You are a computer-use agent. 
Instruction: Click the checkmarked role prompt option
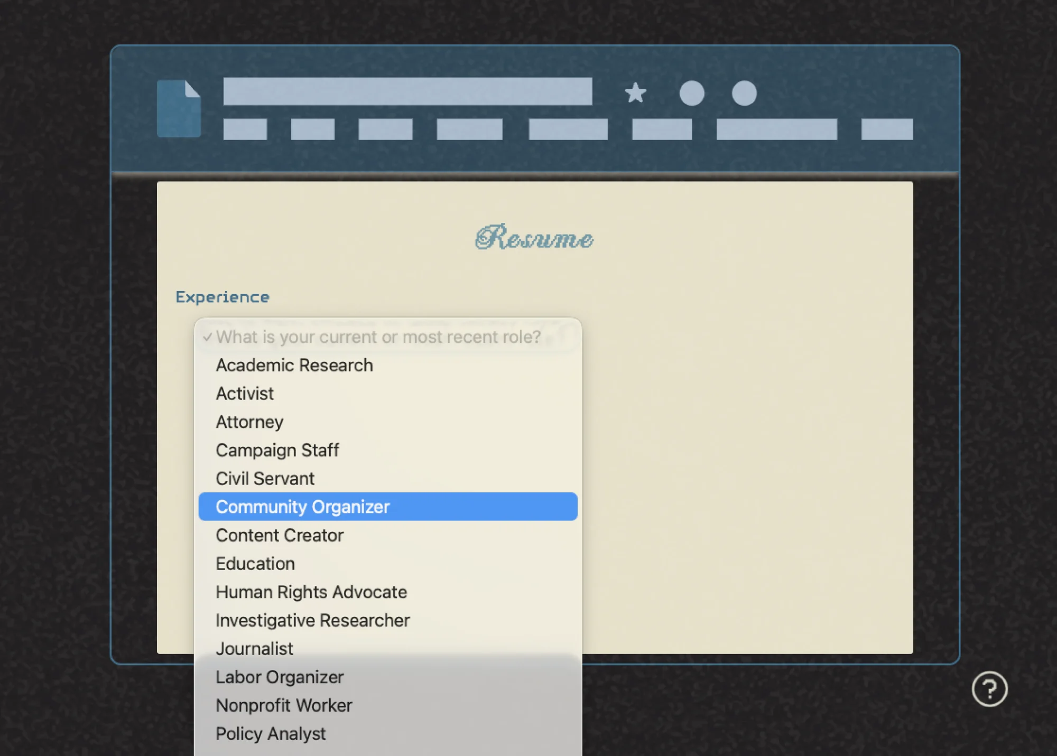pyautogui.click(x=377, y=337)
